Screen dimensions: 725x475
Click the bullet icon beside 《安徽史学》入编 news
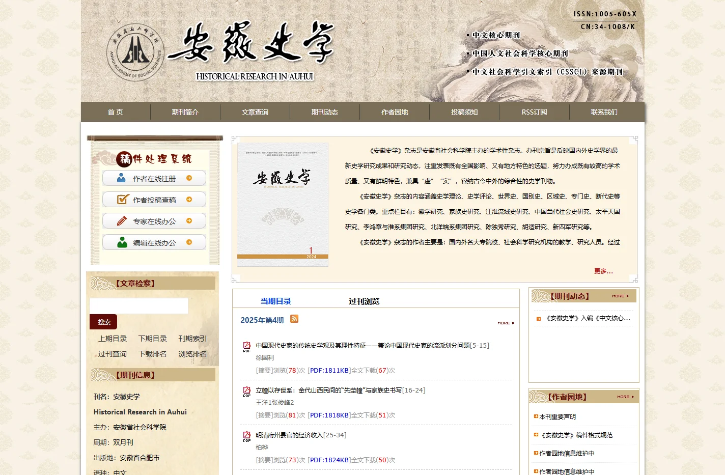538,319
